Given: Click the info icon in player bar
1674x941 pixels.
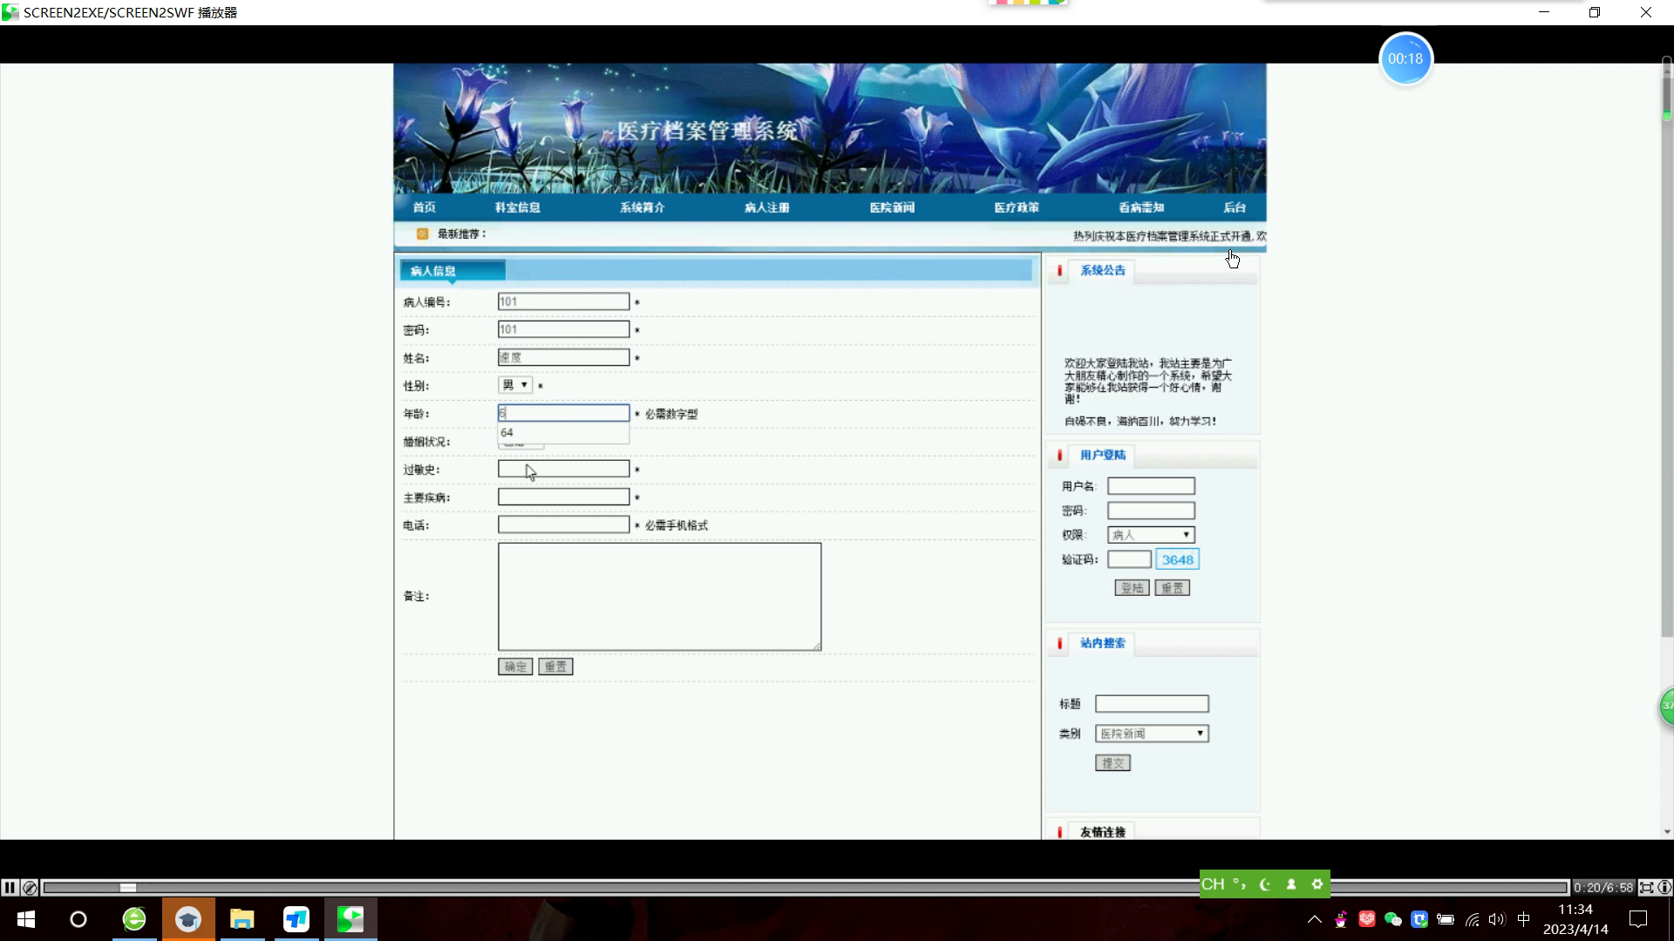Looking at the screenshot, I should pyautogui.click(x=1664, y=887).
